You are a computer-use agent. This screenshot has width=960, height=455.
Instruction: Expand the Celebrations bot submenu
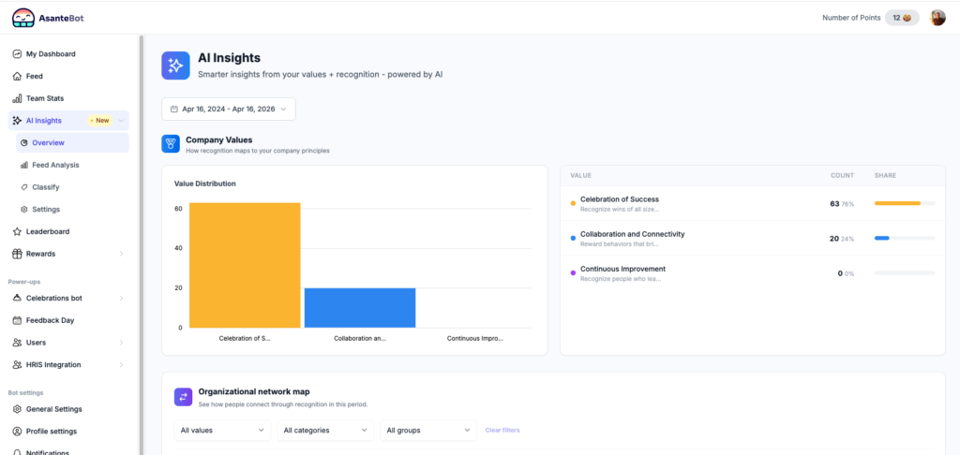121,299
